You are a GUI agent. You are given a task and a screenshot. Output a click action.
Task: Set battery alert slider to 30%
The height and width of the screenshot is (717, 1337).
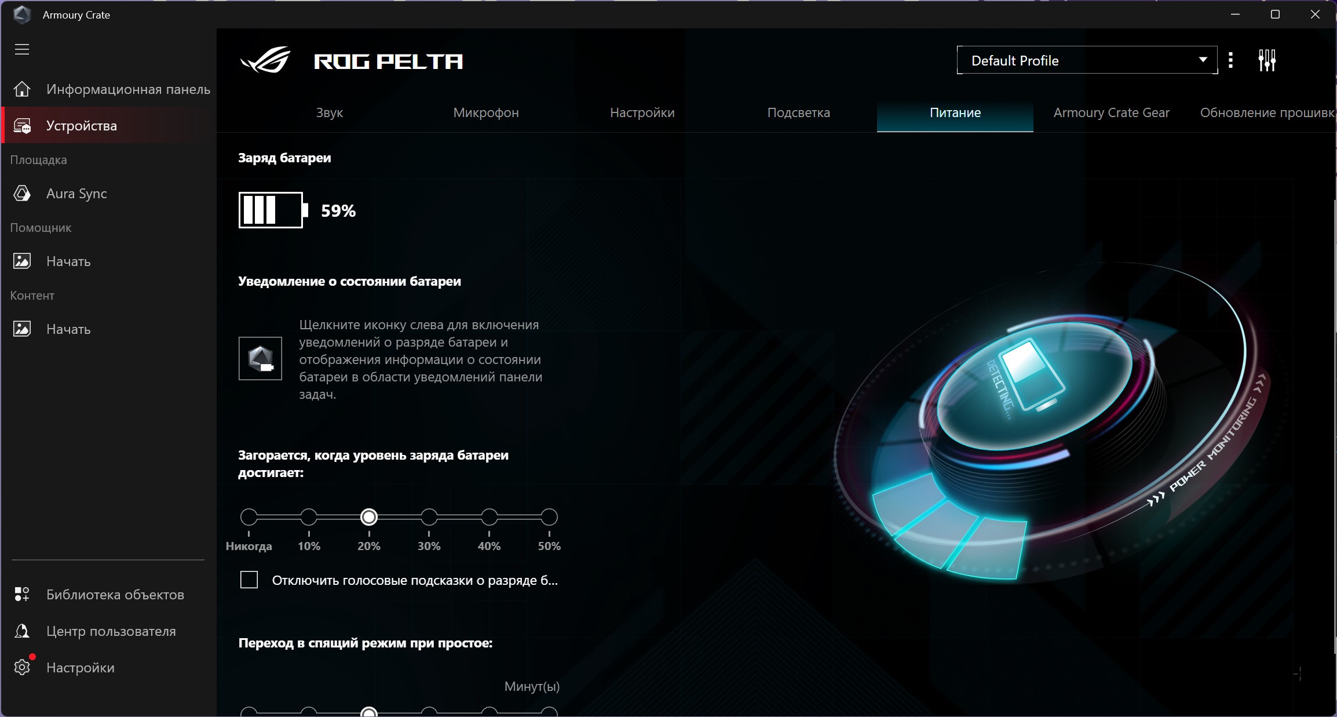[x=429, y=516]
